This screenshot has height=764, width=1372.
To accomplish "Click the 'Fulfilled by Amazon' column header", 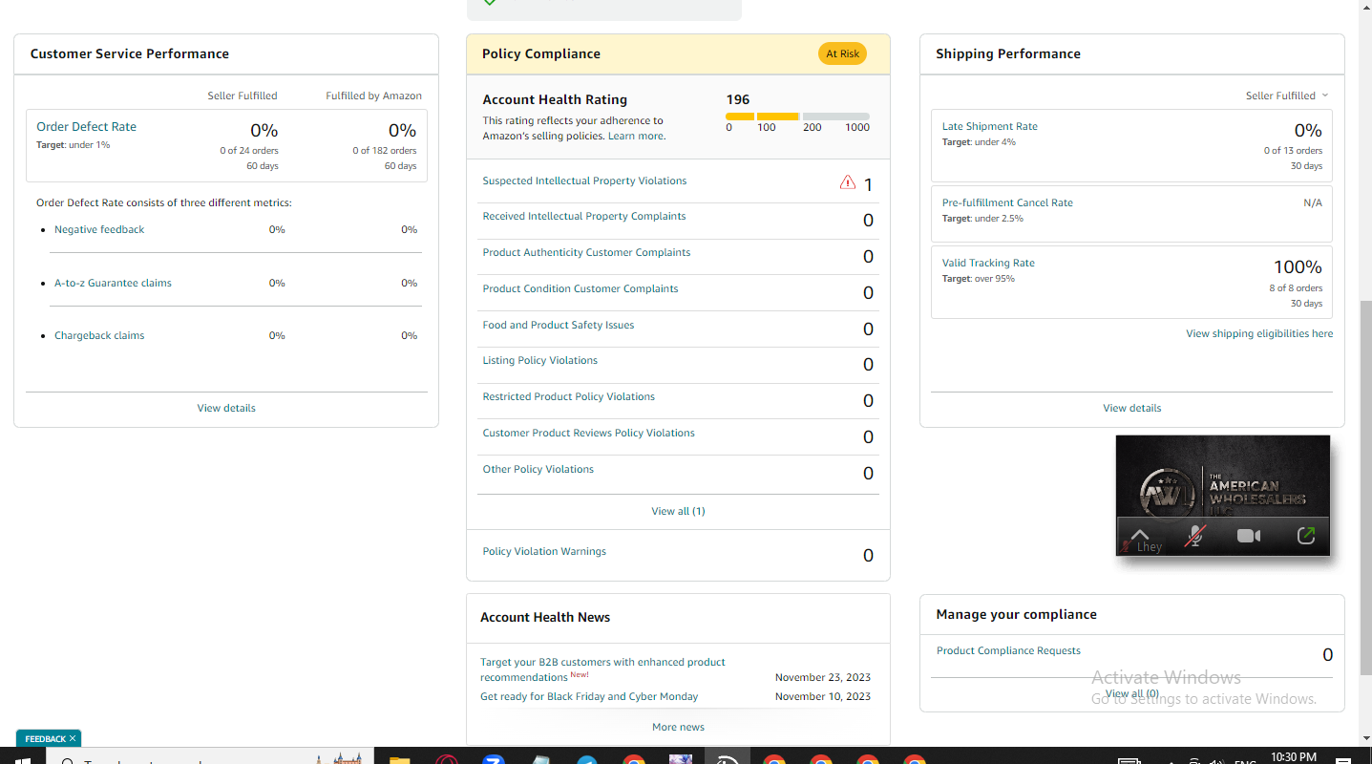I will [373, 95].
